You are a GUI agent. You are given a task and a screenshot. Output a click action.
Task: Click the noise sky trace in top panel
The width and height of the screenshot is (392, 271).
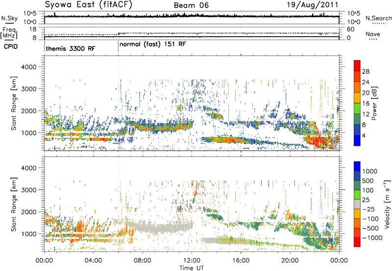[x=192, y=16]
